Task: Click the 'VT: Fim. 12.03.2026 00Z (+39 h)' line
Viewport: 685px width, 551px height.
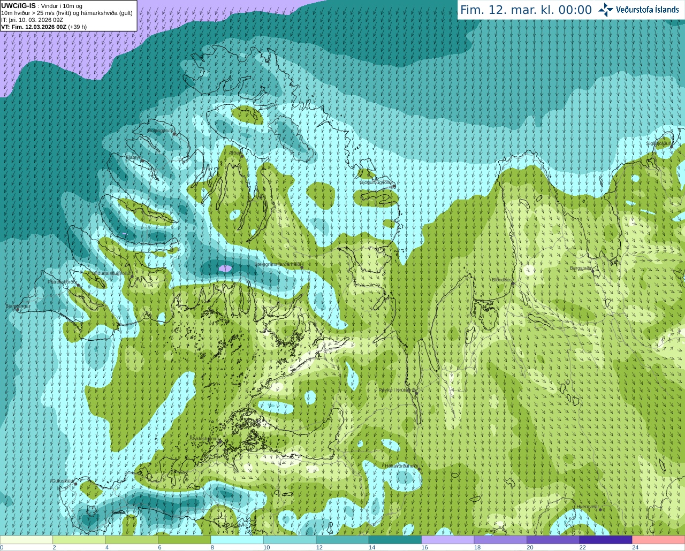Action: click(44, 27)
